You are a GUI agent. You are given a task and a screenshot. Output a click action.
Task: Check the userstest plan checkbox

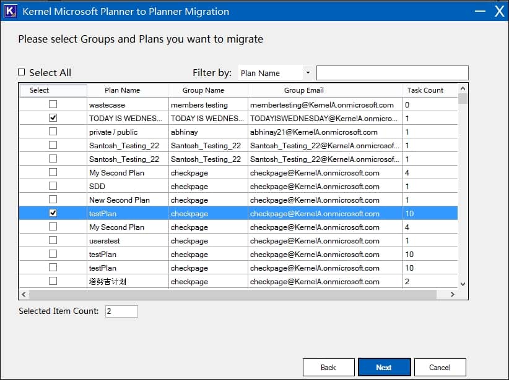53,240
